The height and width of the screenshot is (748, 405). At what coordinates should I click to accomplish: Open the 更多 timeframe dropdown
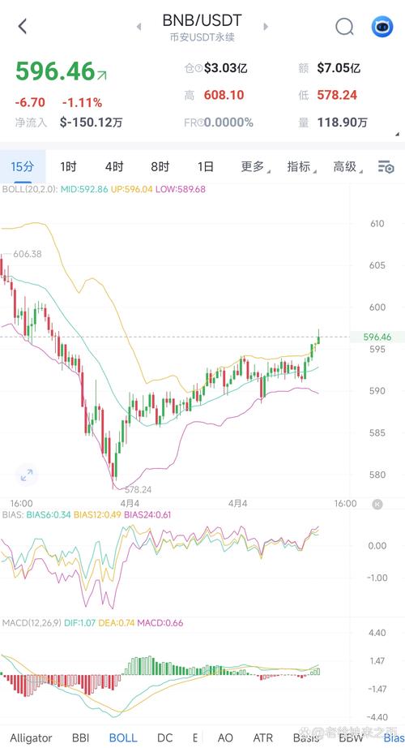pos(254,166)
